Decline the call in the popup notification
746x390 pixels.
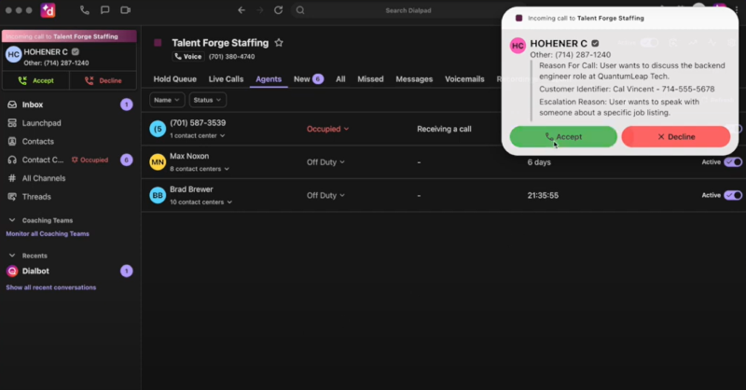tap(675, 136)
